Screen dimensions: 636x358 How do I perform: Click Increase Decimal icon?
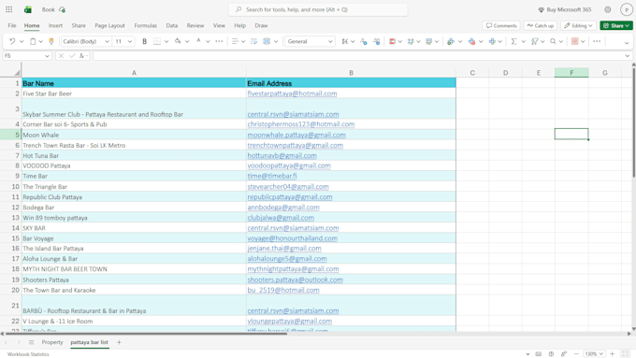(x=364, y=41)
